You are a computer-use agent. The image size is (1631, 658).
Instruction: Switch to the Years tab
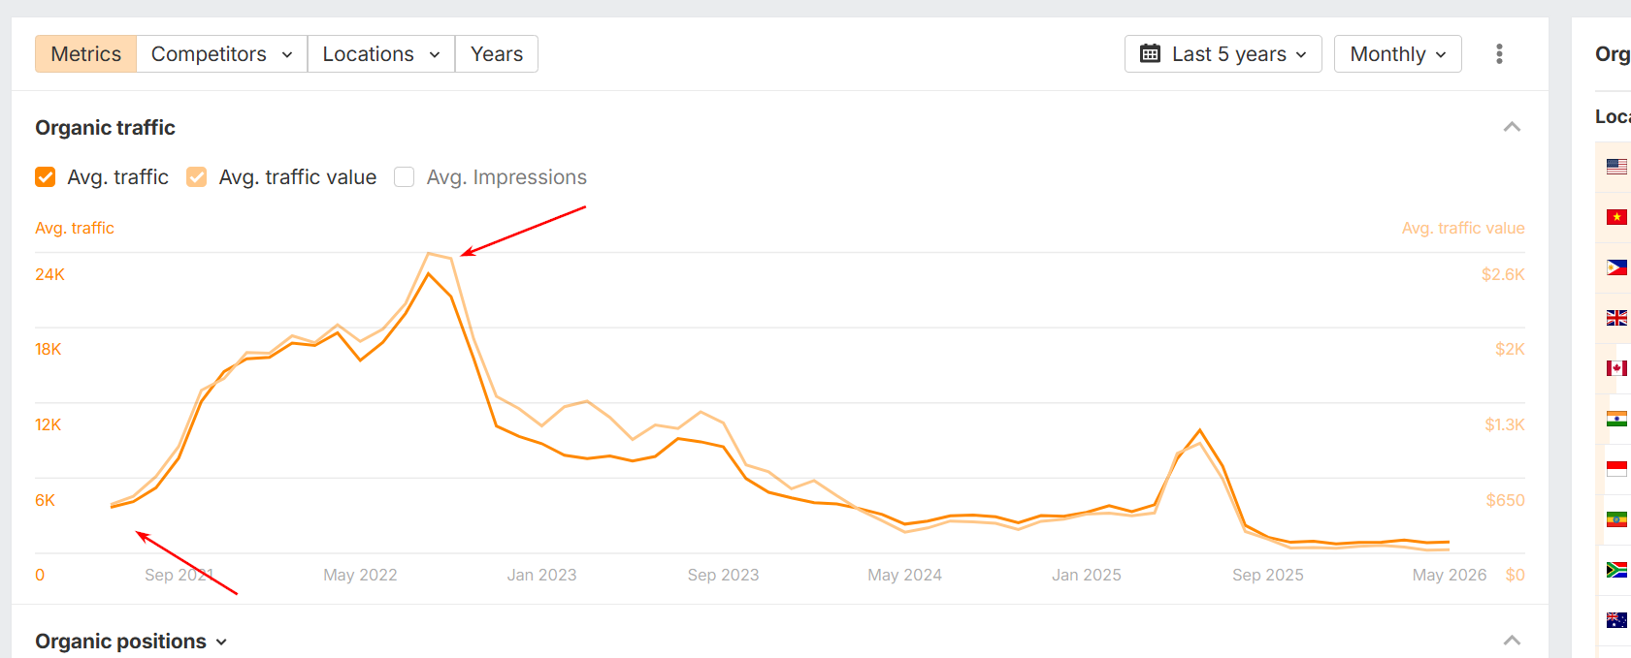click(497, 54)
